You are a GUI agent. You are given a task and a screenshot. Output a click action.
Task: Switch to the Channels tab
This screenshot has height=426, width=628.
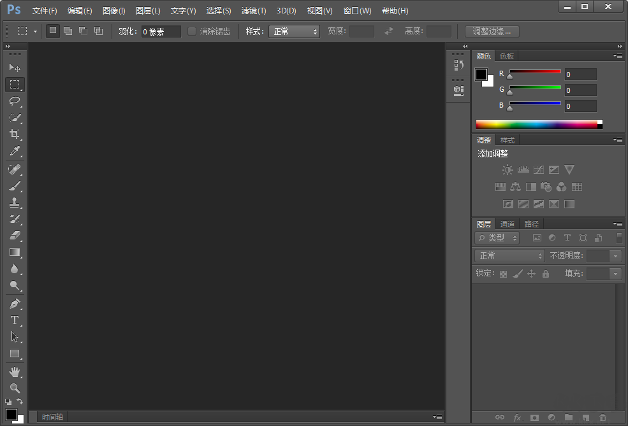coord(508,224)
